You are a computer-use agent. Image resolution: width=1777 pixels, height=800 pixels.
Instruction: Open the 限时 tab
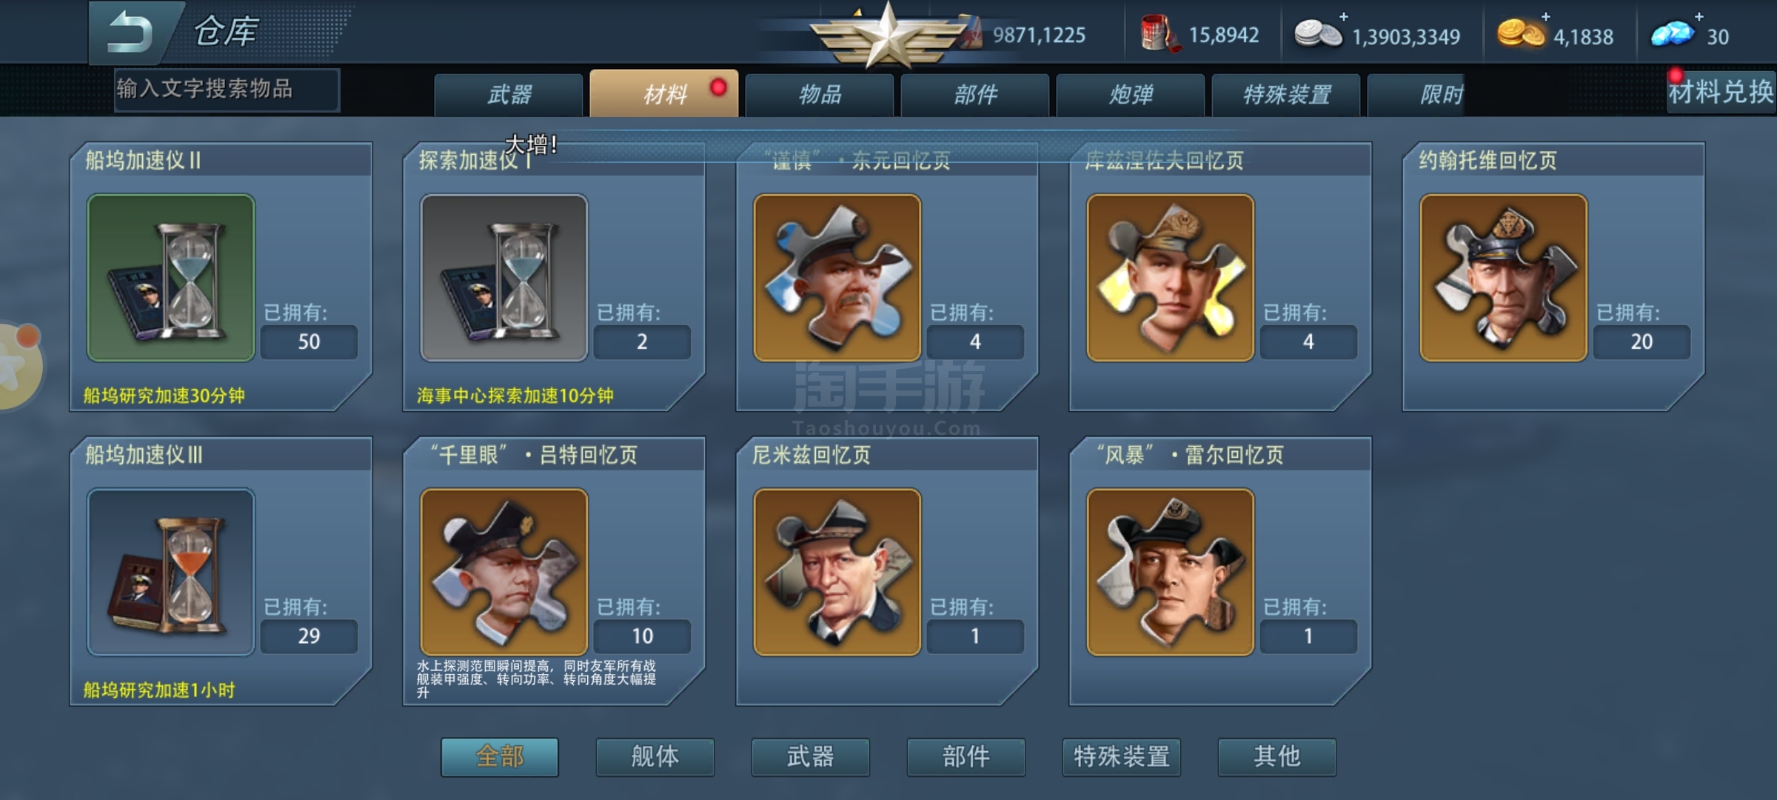(1440, 95)
